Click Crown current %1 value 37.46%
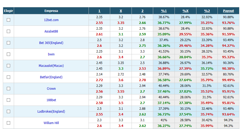242x129 pixels. 164,91
